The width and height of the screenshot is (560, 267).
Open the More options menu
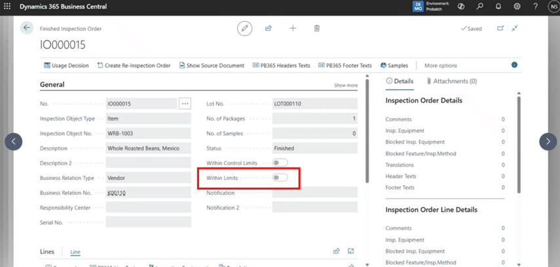point(440,65)
